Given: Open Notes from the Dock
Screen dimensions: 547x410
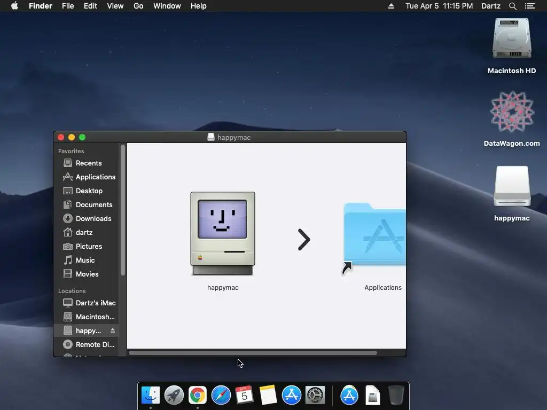Looking at the screenshot, I should point(268,396).
